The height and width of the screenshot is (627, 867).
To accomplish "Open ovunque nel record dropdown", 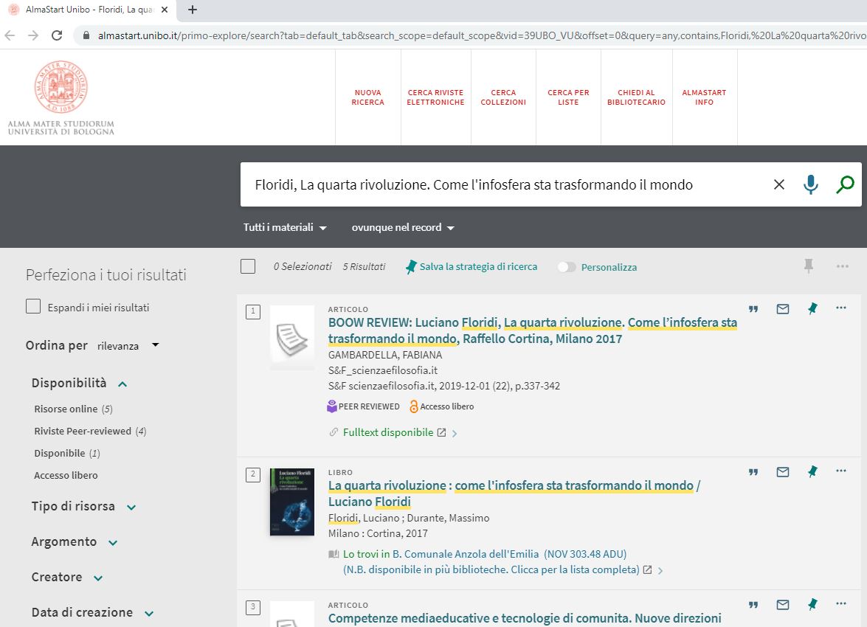I will [403, 227].
